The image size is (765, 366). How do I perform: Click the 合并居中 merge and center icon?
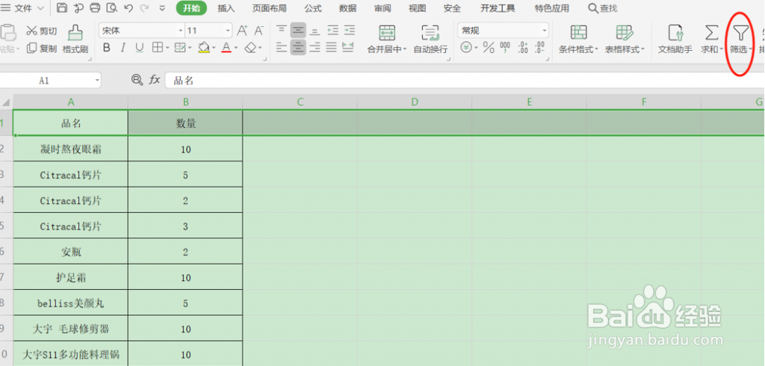coord(387,33)
